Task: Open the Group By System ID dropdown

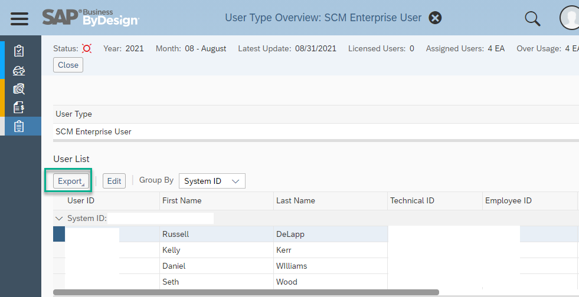Action: pos(212,181)
